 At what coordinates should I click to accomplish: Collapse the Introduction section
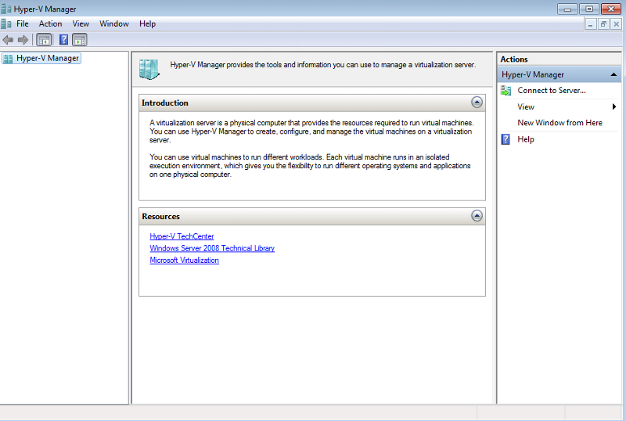[x=477, y=103]
